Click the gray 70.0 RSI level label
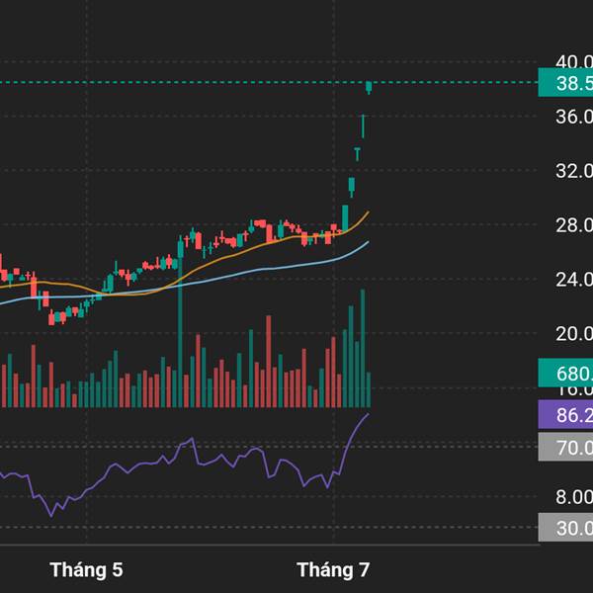Screen dimensions: 593x593 click(x=565, y=447)
